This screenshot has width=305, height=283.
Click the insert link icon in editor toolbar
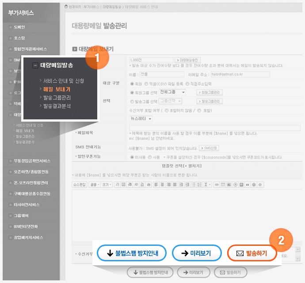coord(217,184)
